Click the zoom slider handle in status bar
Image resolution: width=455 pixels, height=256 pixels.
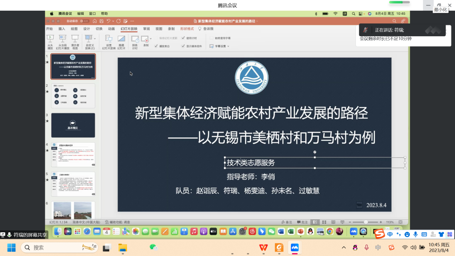coord(366,222)
